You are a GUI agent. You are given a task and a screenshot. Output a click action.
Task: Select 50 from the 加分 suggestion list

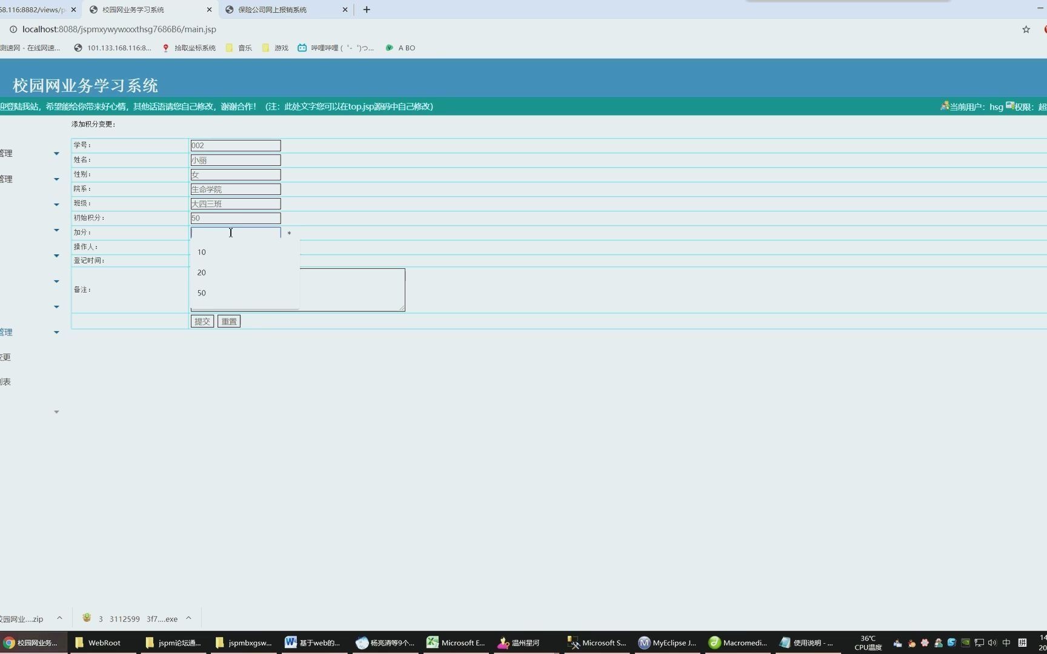(245, 292)
